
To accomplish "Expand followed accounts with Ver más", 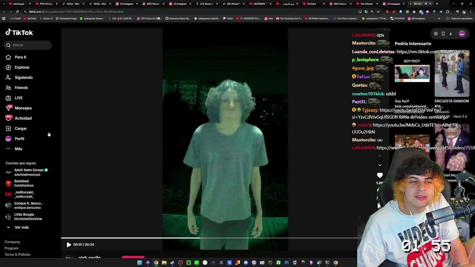I will (x=22, y=227).
